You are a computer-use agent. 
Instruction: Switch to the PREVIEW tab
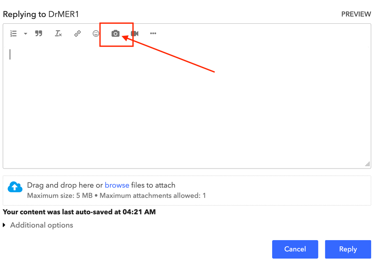coord(356,14)
